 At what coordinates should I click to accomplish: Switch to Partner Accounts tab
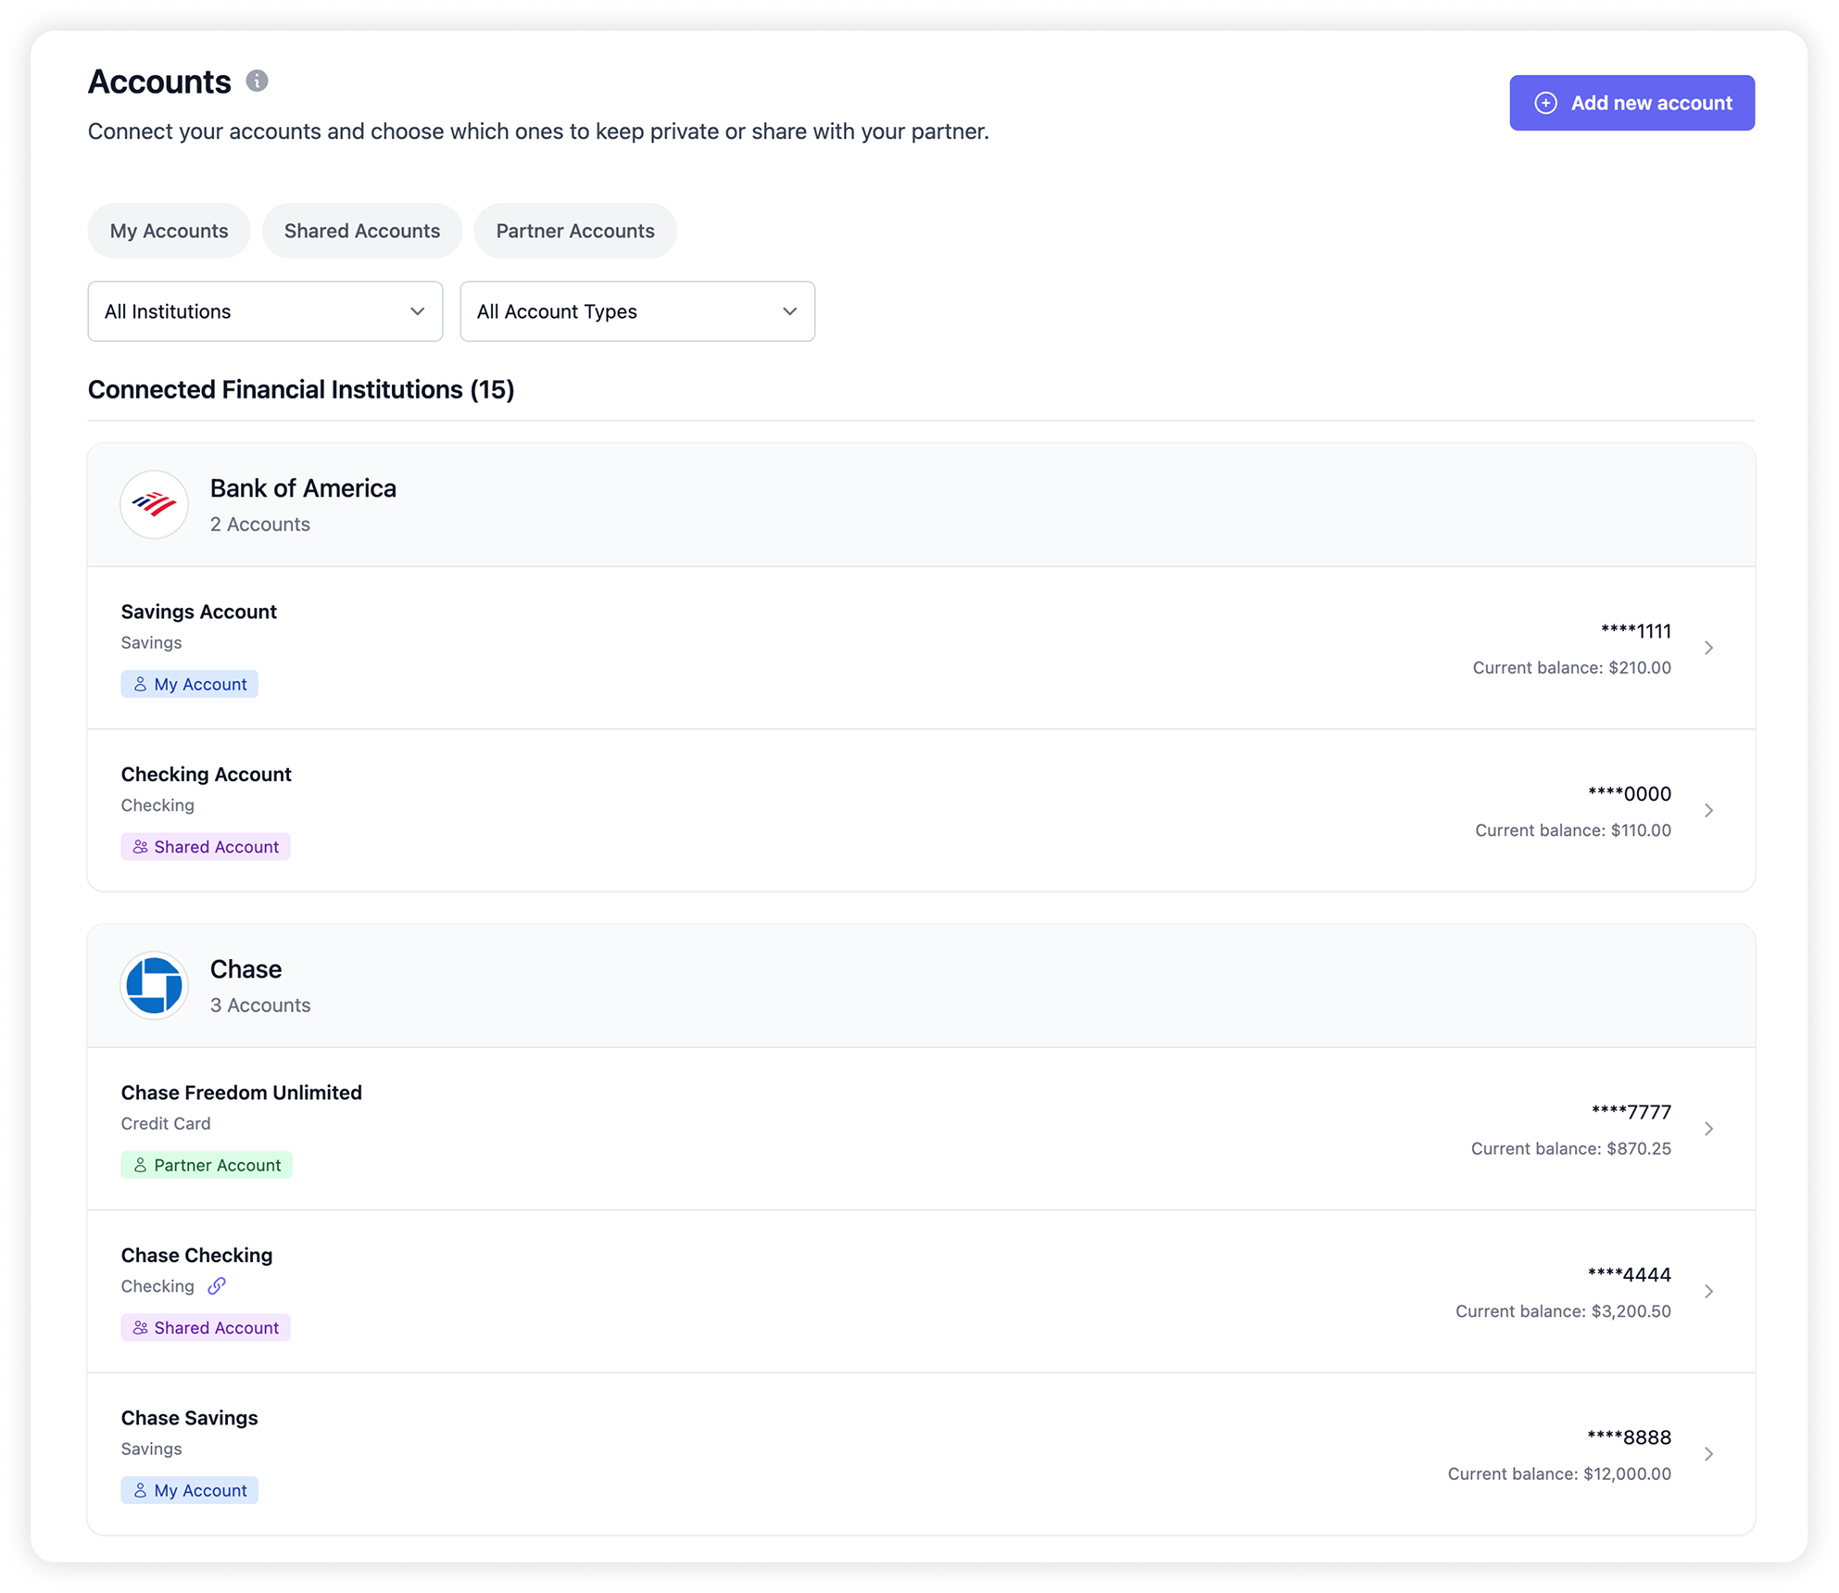pyautogui.click(x=574, y=231)
